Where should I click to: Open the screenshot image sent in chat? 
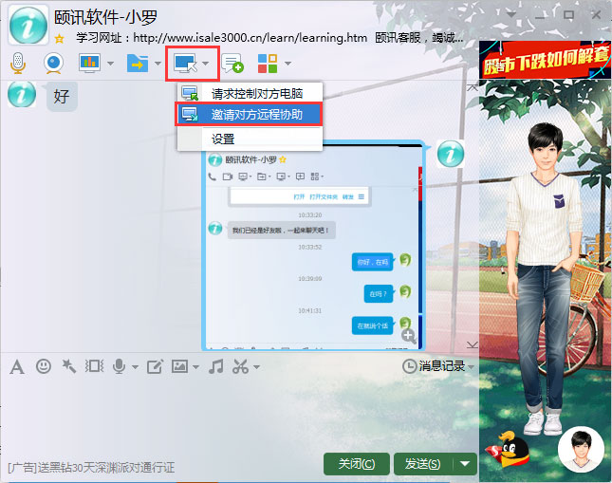pos(313,245)
